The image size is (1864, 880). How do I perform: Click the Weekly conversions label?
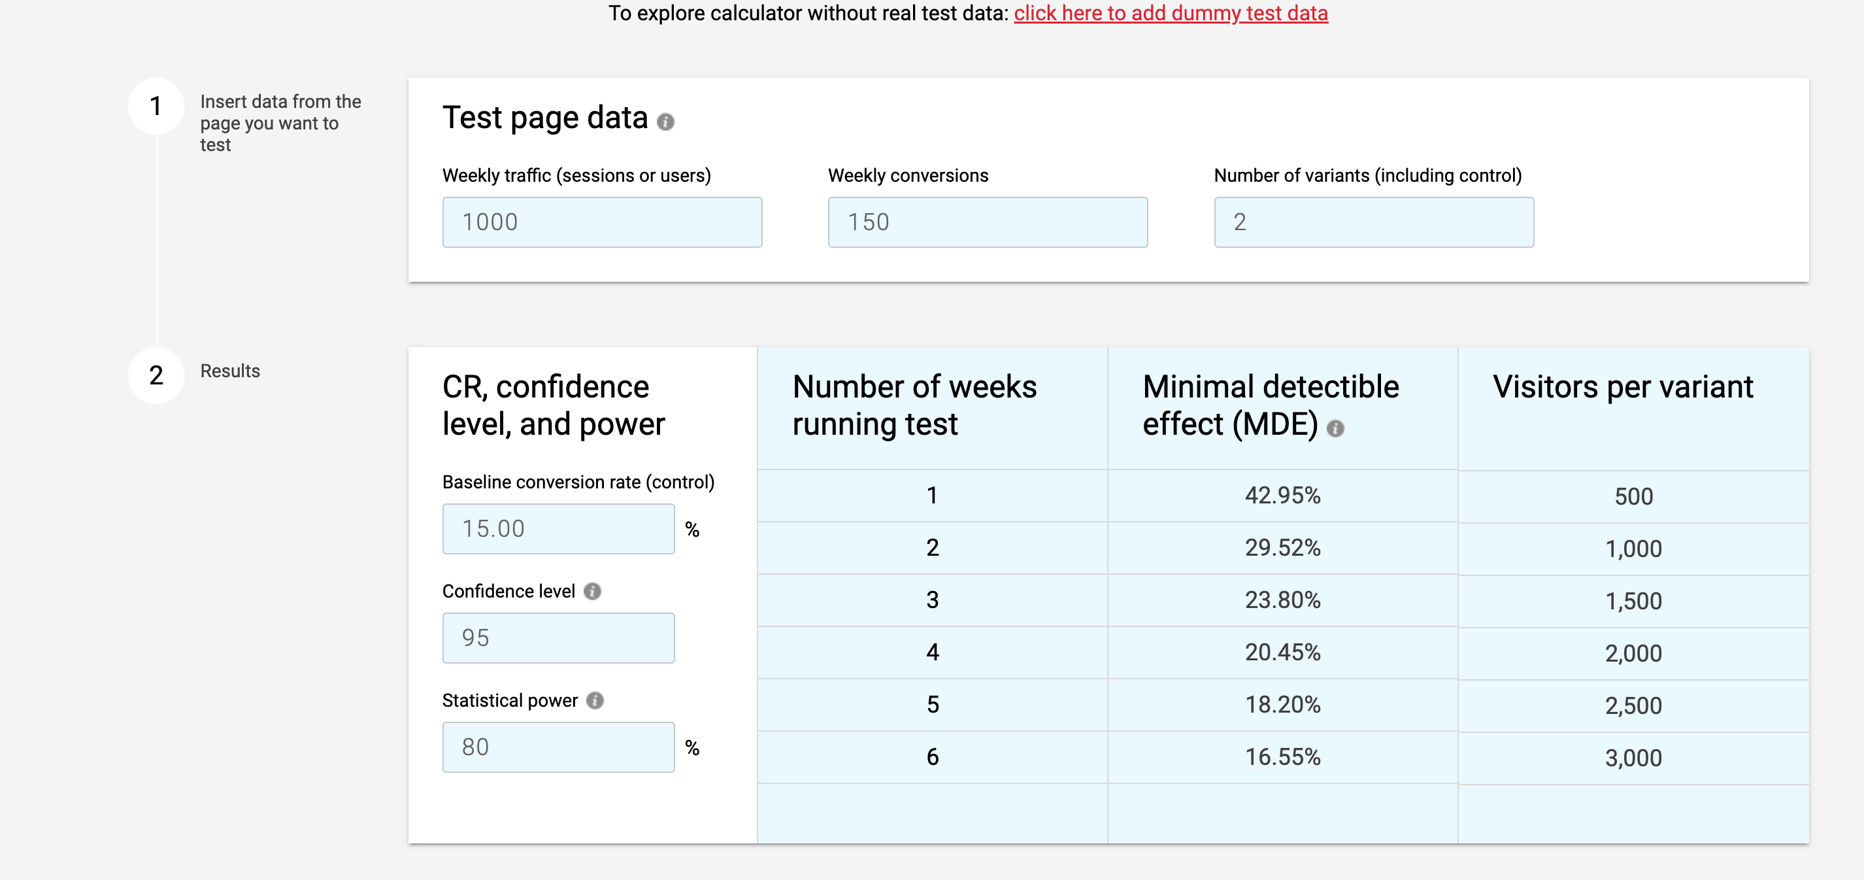pyautogui.click(x=907, y=176)
